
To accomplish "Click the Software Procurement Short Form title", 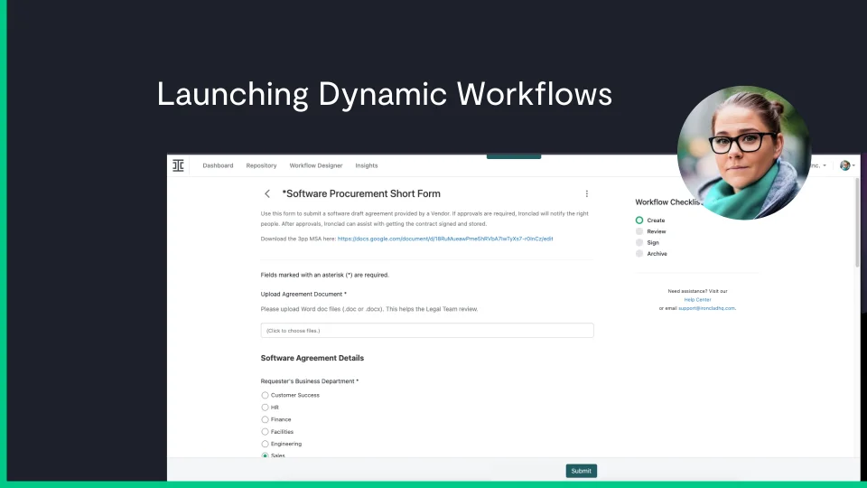I will point(361,193).
